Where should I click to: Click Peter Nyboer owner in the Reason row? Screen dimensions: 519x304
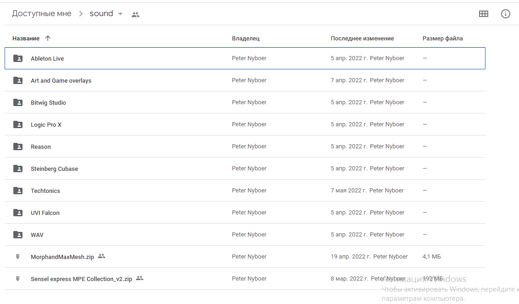coord(249,146)
